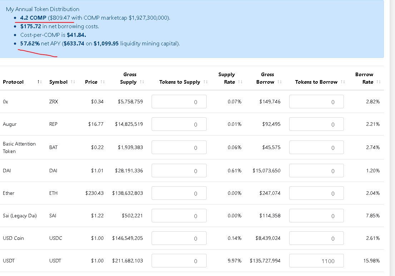
Task: Click ZRX Tokens to Supply input
Action: click(179, 102)
